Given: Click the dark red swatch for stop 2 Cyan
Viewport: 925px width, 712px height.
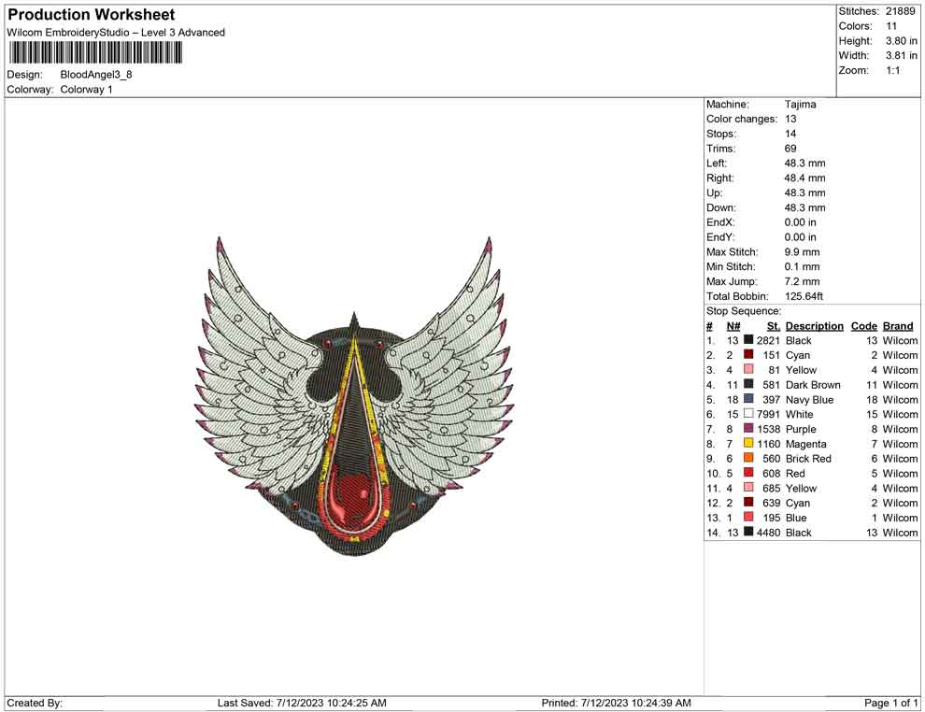Looking at the screenshot, I should (748, 354).
